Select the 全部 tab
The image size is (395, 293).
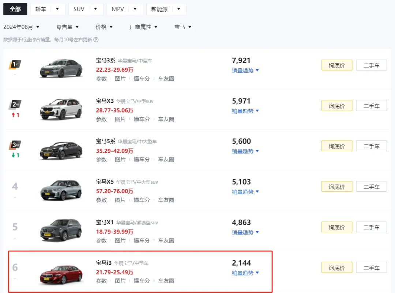(15, 9)
